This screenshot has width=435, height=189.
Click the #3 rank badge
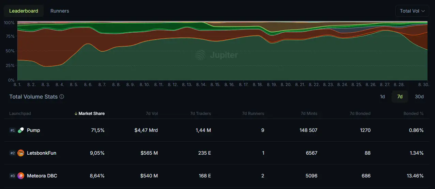12,176
